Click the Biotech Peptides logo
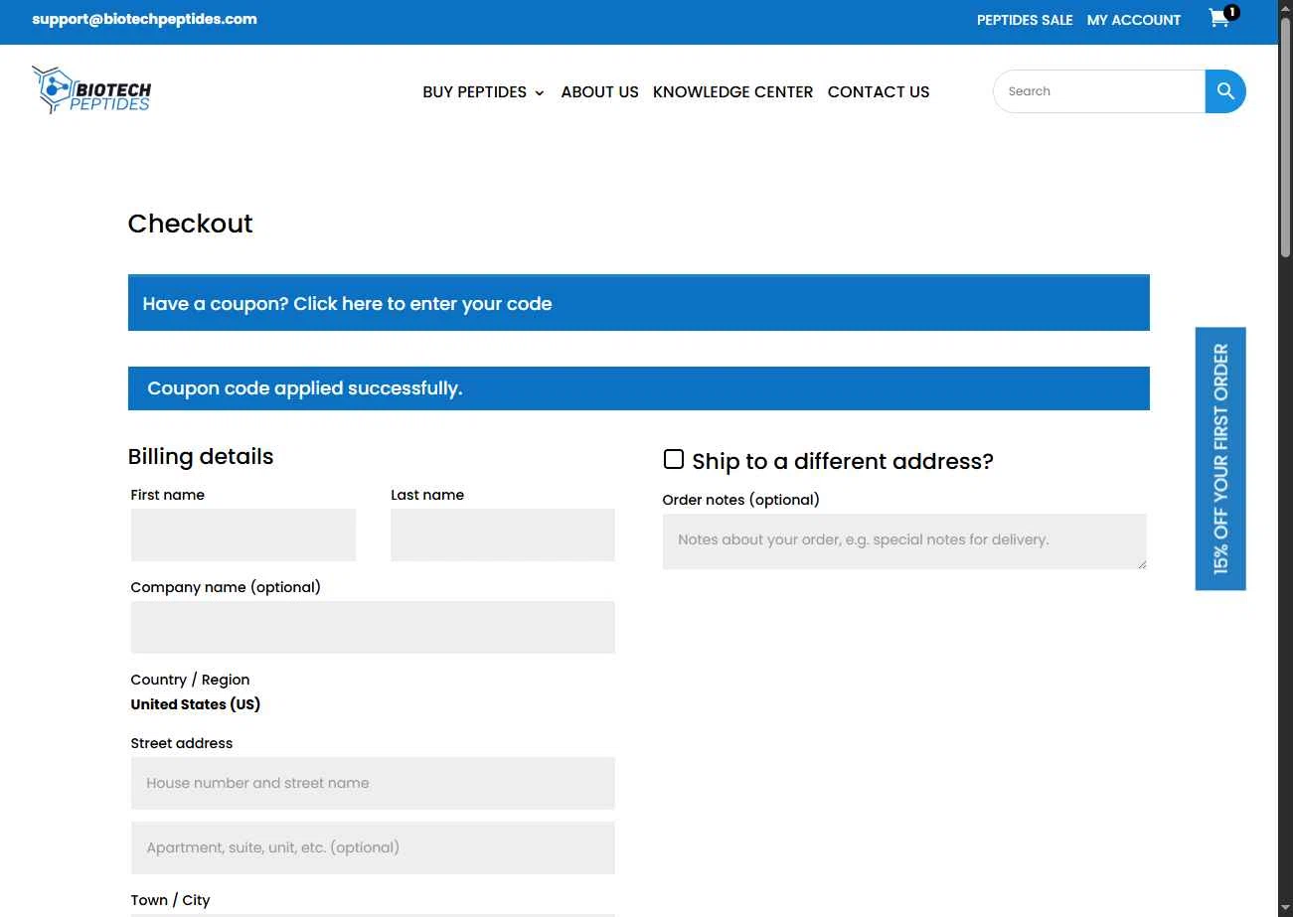The image size is (1293, 917). pyautogui.click(x=91, y=90)
